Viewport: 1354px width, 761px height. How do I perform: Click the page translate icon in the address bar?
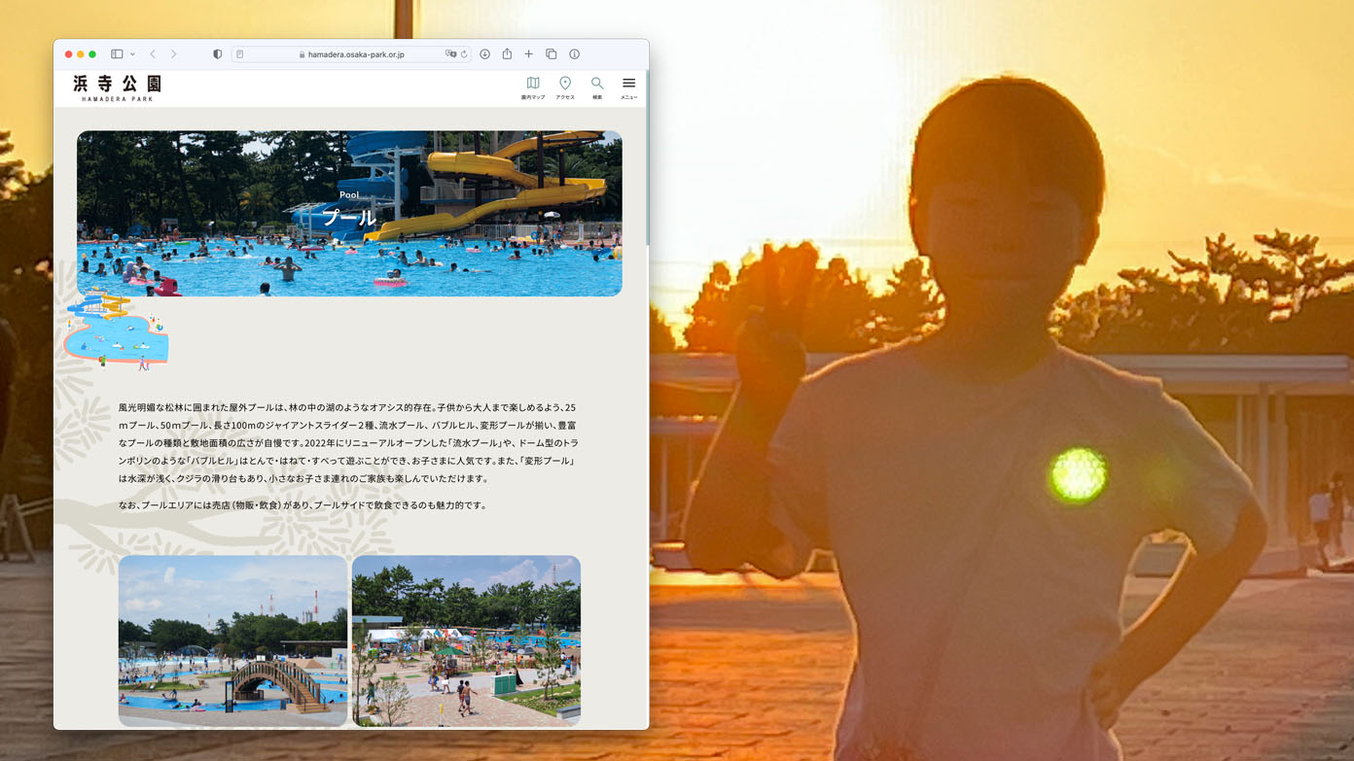click(x=450, y=54)
